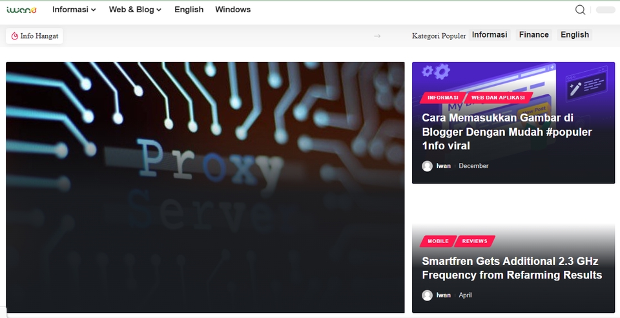The width and height of the screenshot is (620, 318).
Task: Open Cara Memasukkan Gambar di Blogger article
Action: [507, 132]
